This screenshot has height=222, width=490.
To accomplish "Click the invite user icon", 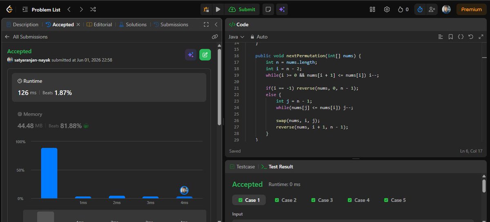I will click(x=432, y=9).
